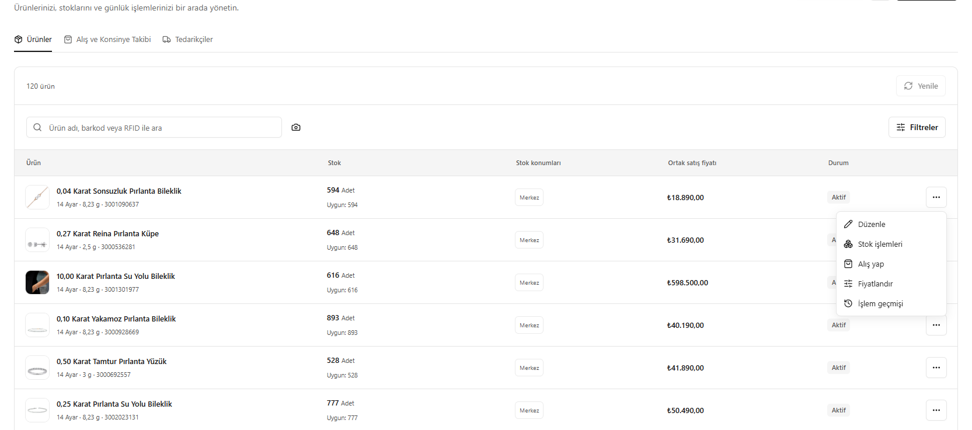The height and width of the screenshot is (430, 972).
Task: Switch to Alış ve Konsinye Takibi tab
Action: coord(107,40)
